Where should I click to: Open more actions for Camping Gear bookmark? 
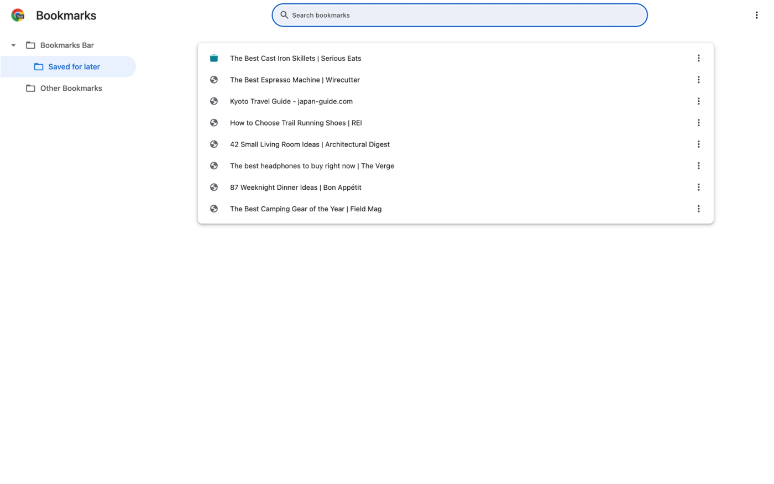[x=698, y=209]
